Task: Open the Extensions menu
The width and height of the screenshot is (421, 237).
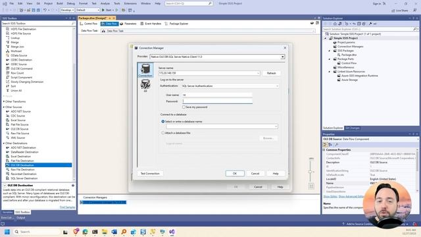Action: coord(130,3)
